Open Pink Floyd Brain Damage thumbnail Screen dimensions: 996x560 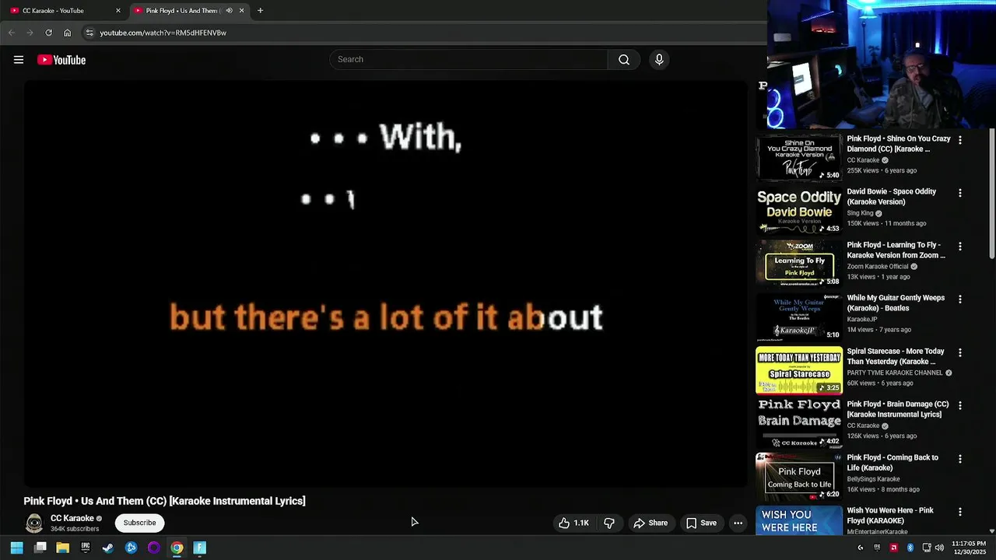coord(799,423)
